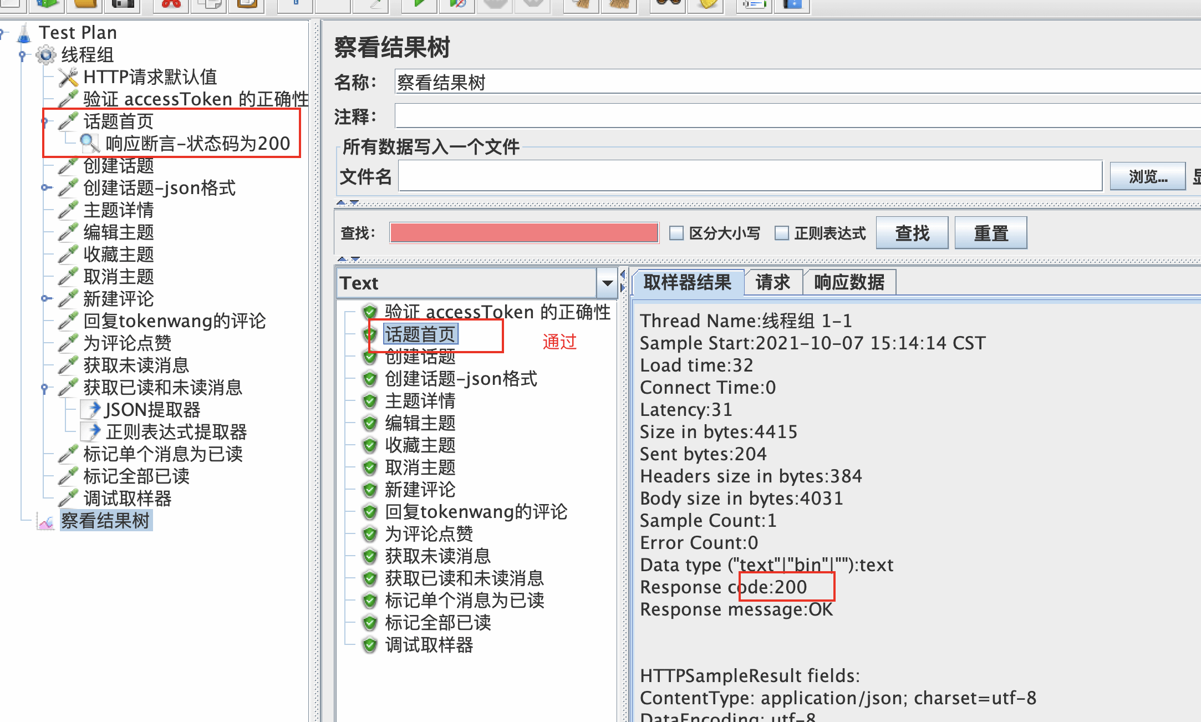Click the Test Plan flask icon
The image size is (1201, 722).
[24, 33]
